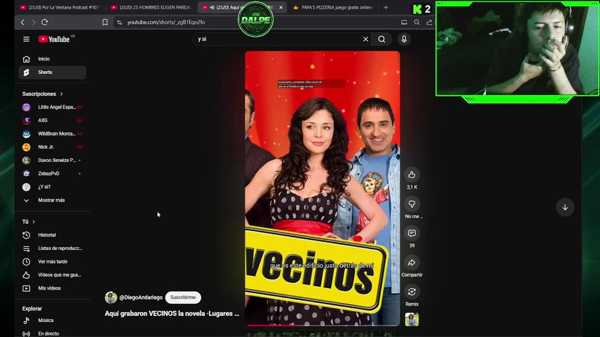The width and height of the screenshot is (600, 337).
Task: Open AXG subscription channel
Action: coord(52,120)
